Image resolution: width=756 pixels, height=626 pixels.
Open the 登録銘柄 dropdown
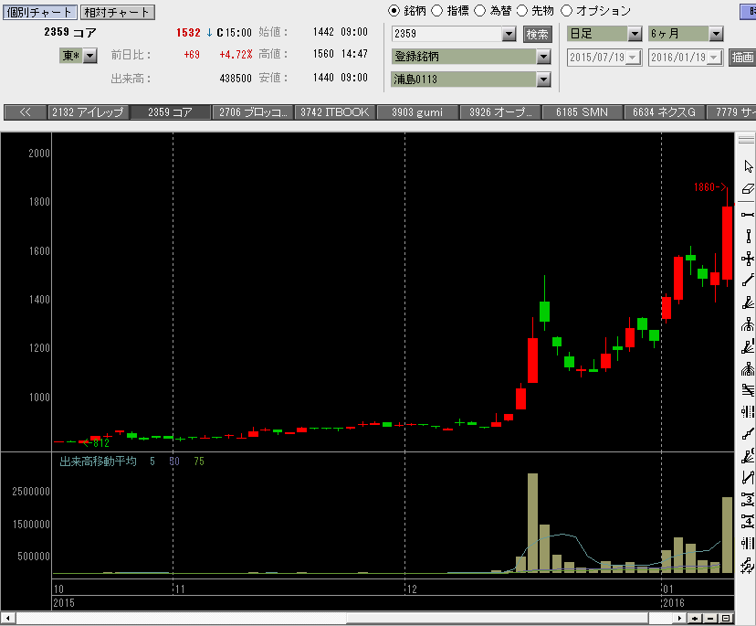point(544,57)
